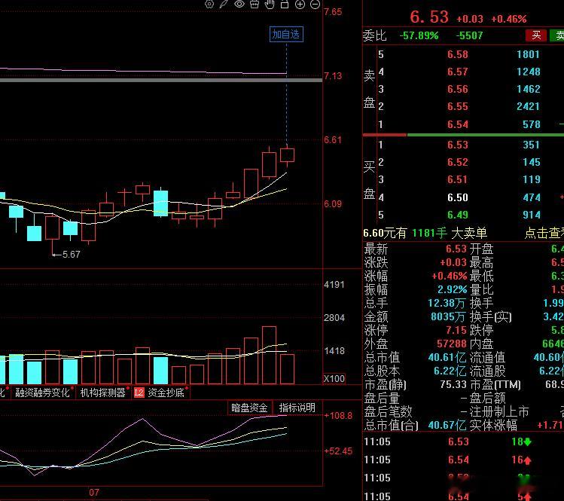Select the drawing pen tool
The width and height of the screenshot is (564, 501).
point(224,4)
